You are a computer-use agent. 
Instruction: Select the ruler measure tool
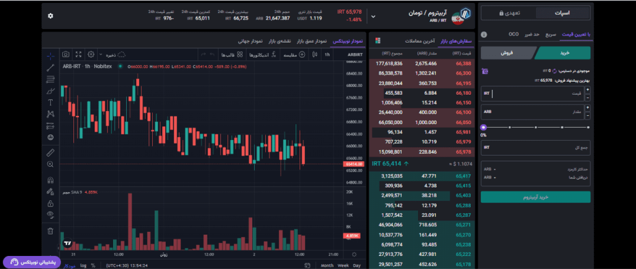[50, 152]
